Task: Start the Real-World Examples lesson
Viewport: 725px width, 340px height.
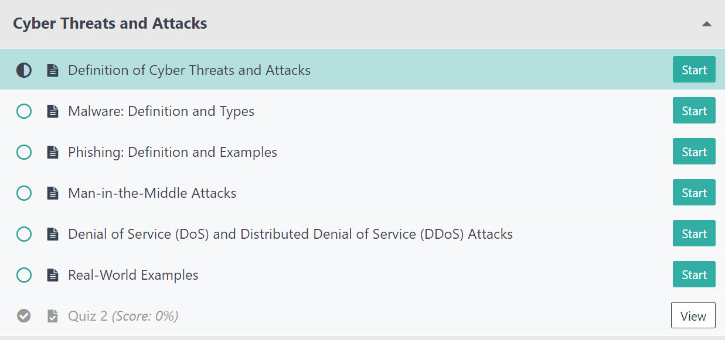Action: coord(694,275)
